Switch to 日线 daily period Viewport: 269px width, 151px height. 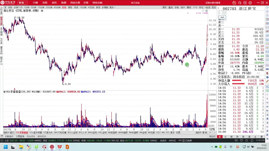coord(64,7)
